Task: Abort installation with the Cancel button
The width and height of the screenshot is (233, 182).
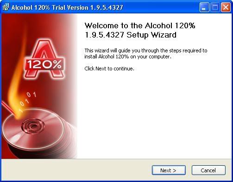Action: pyautogui.click(x=208, y=170)
